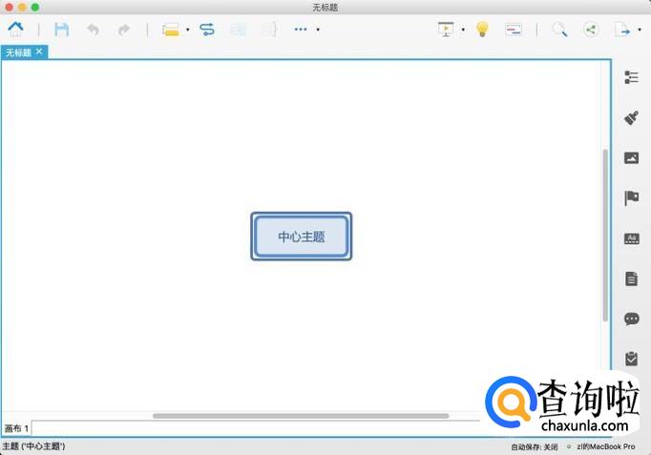Save the mind map file
Image resolution: width=651 pixels, height=455 pixels.
pyautogui.click(x=61, y=30)
